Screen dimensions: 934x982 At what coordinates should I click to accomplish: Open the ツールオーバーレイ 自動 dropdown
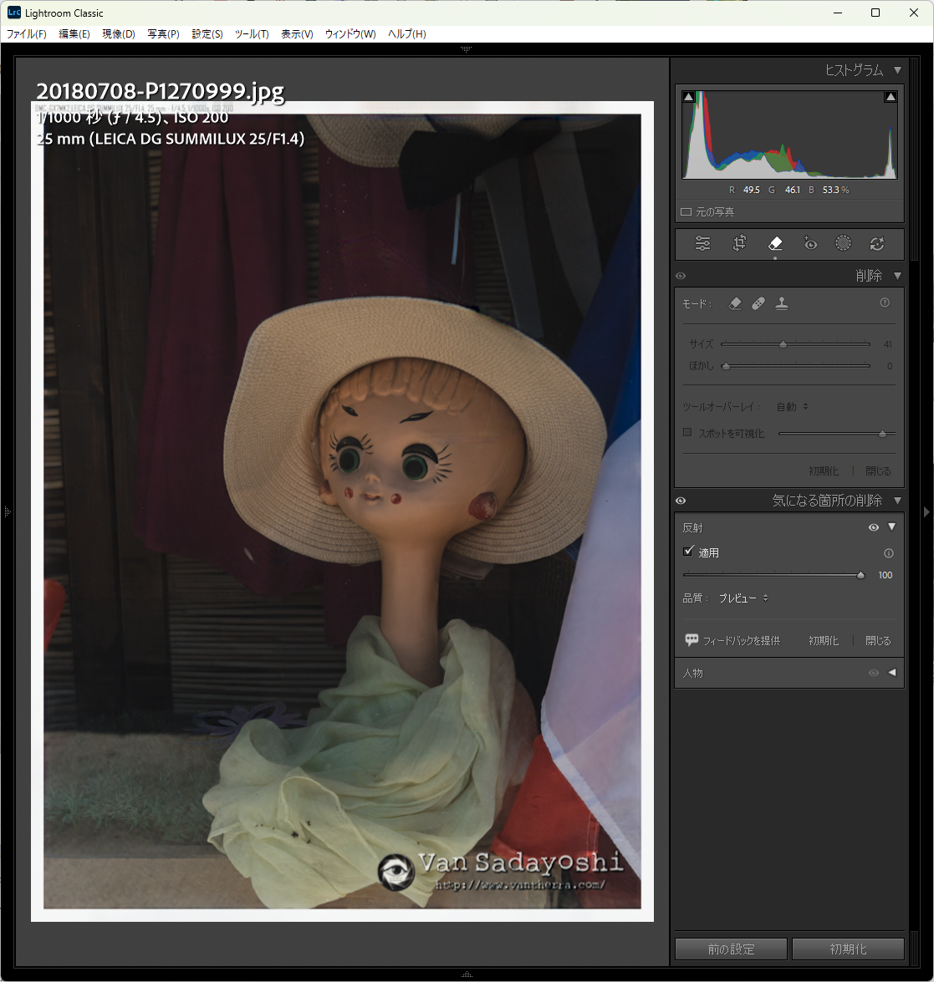click(792, 407)
